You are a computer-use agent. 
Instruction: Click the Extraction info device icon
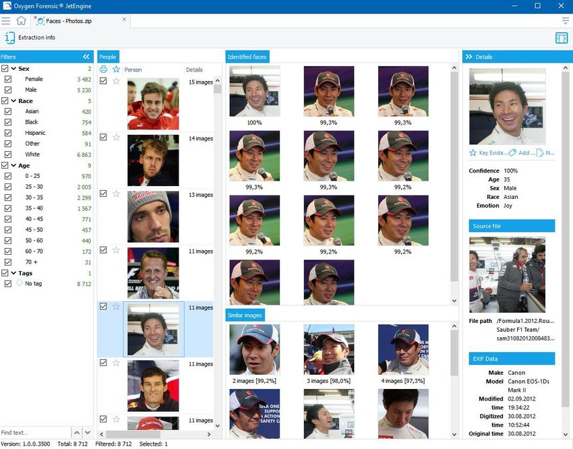click(x=10, y=38)
